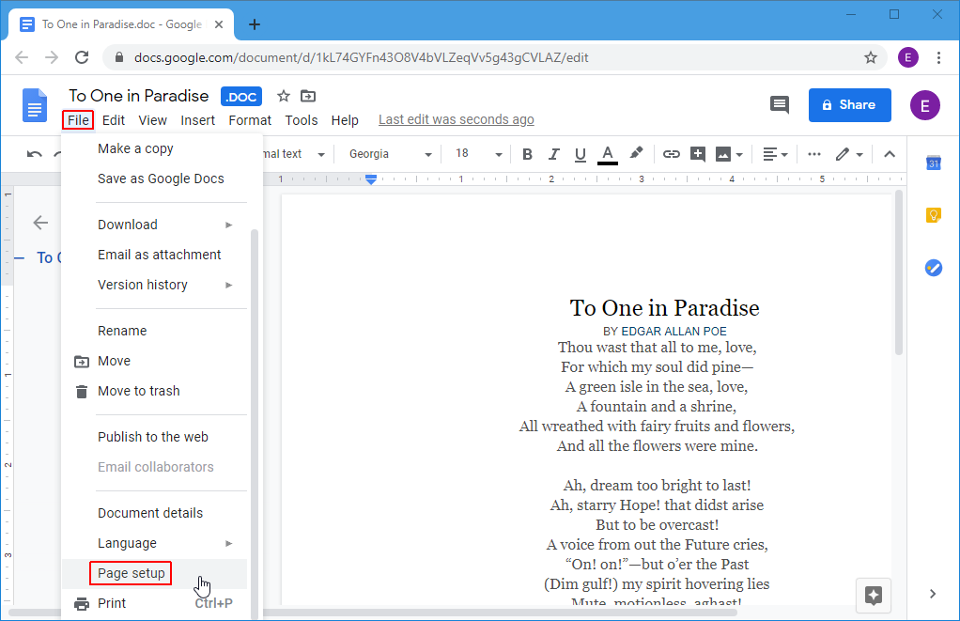
Task: Open the text color picker
Action: pyautogui.click(x=607, y=153)
